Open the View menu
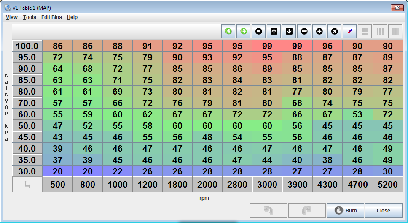The image size is (408, 223). pos(12,17)
